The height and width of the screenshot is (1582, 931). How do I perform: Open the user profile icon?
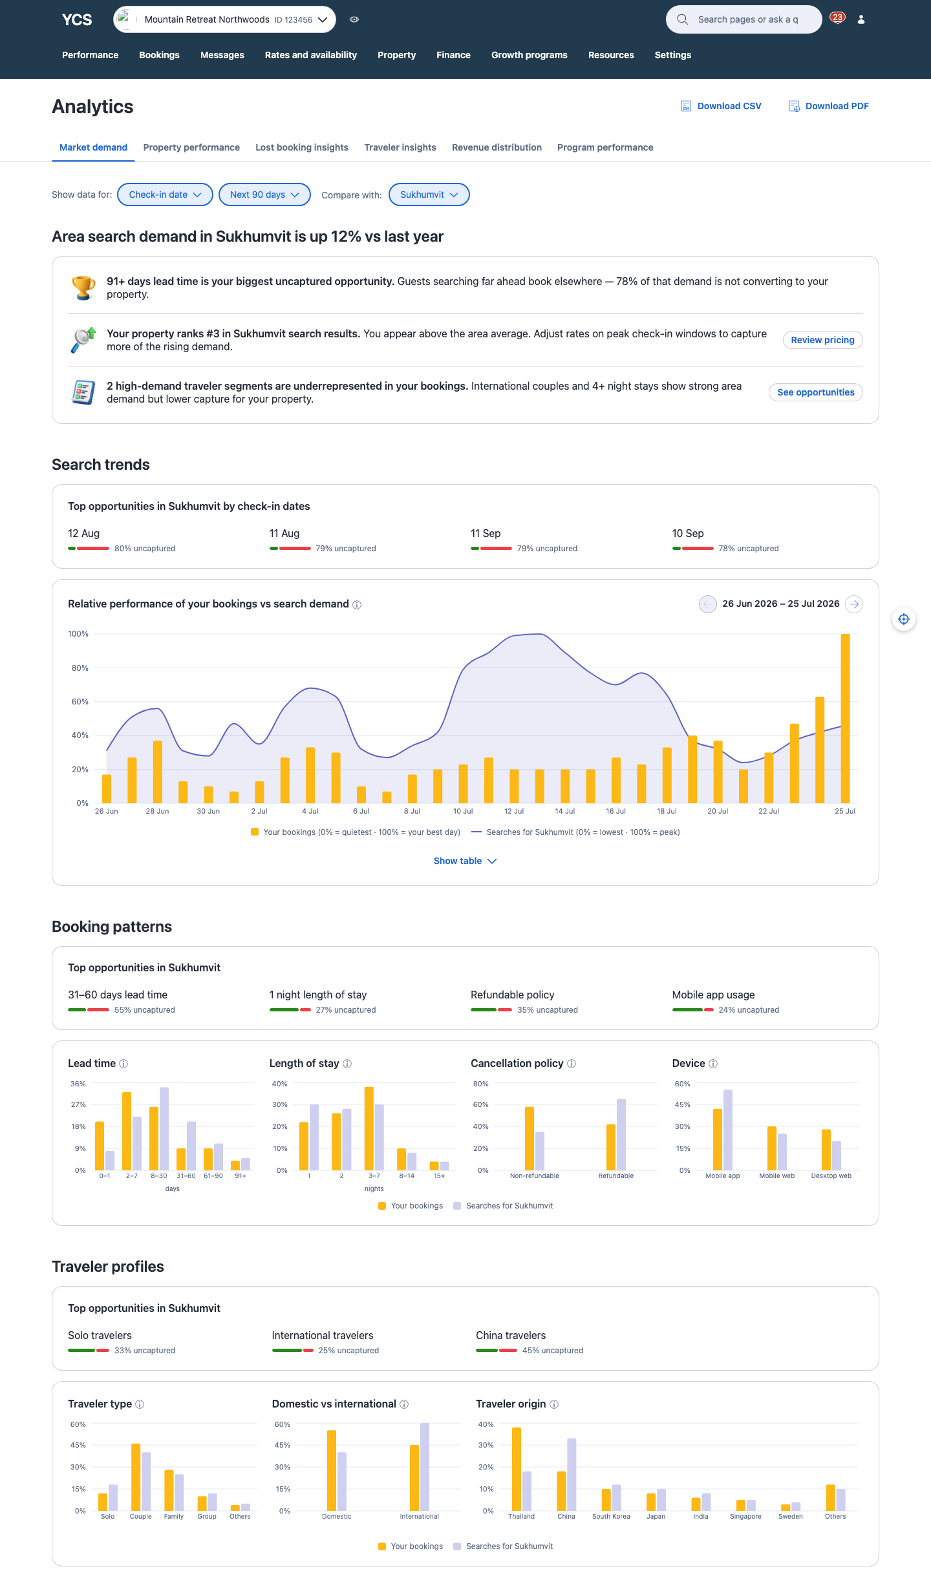[861, 19]
